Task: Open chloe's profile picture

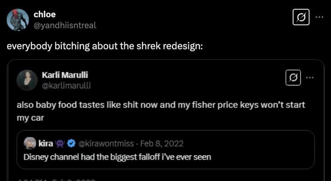Action: 18,19
